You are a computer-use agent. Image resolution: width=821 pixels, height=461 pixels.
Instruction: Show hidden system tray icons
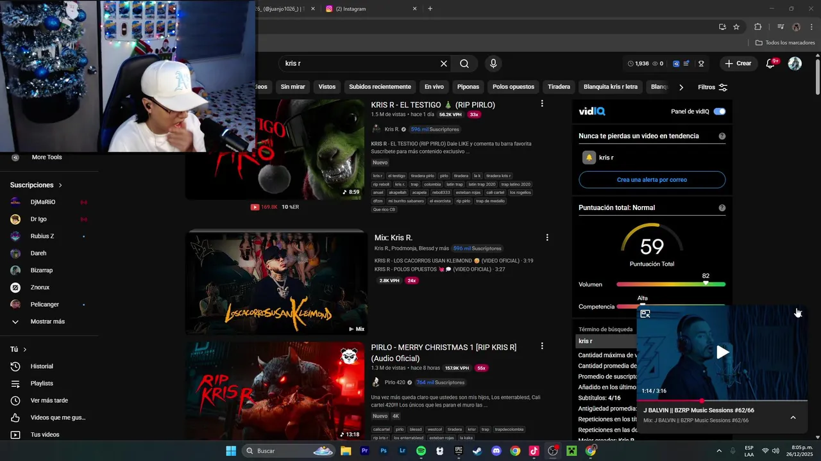pyautogui.click(x=718, y=451)
